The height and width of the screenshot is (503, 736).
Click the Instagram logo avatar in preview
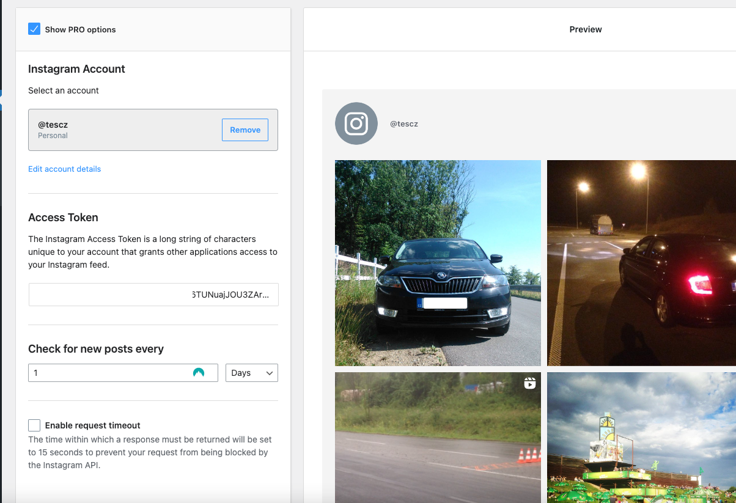pos(356,123)
